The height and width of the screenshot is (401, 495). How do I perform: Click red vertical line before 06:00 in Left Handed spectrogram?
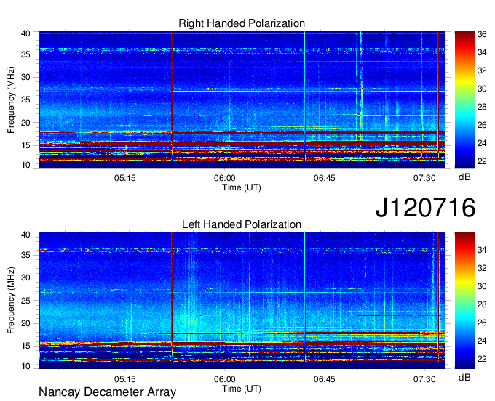[x=173, y=297]
